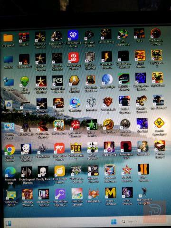Image resolution: width=171 pixels, height=228 pixels.
Task: Launch The Guard of Dungeon icon
Action: tap(144, 192)
